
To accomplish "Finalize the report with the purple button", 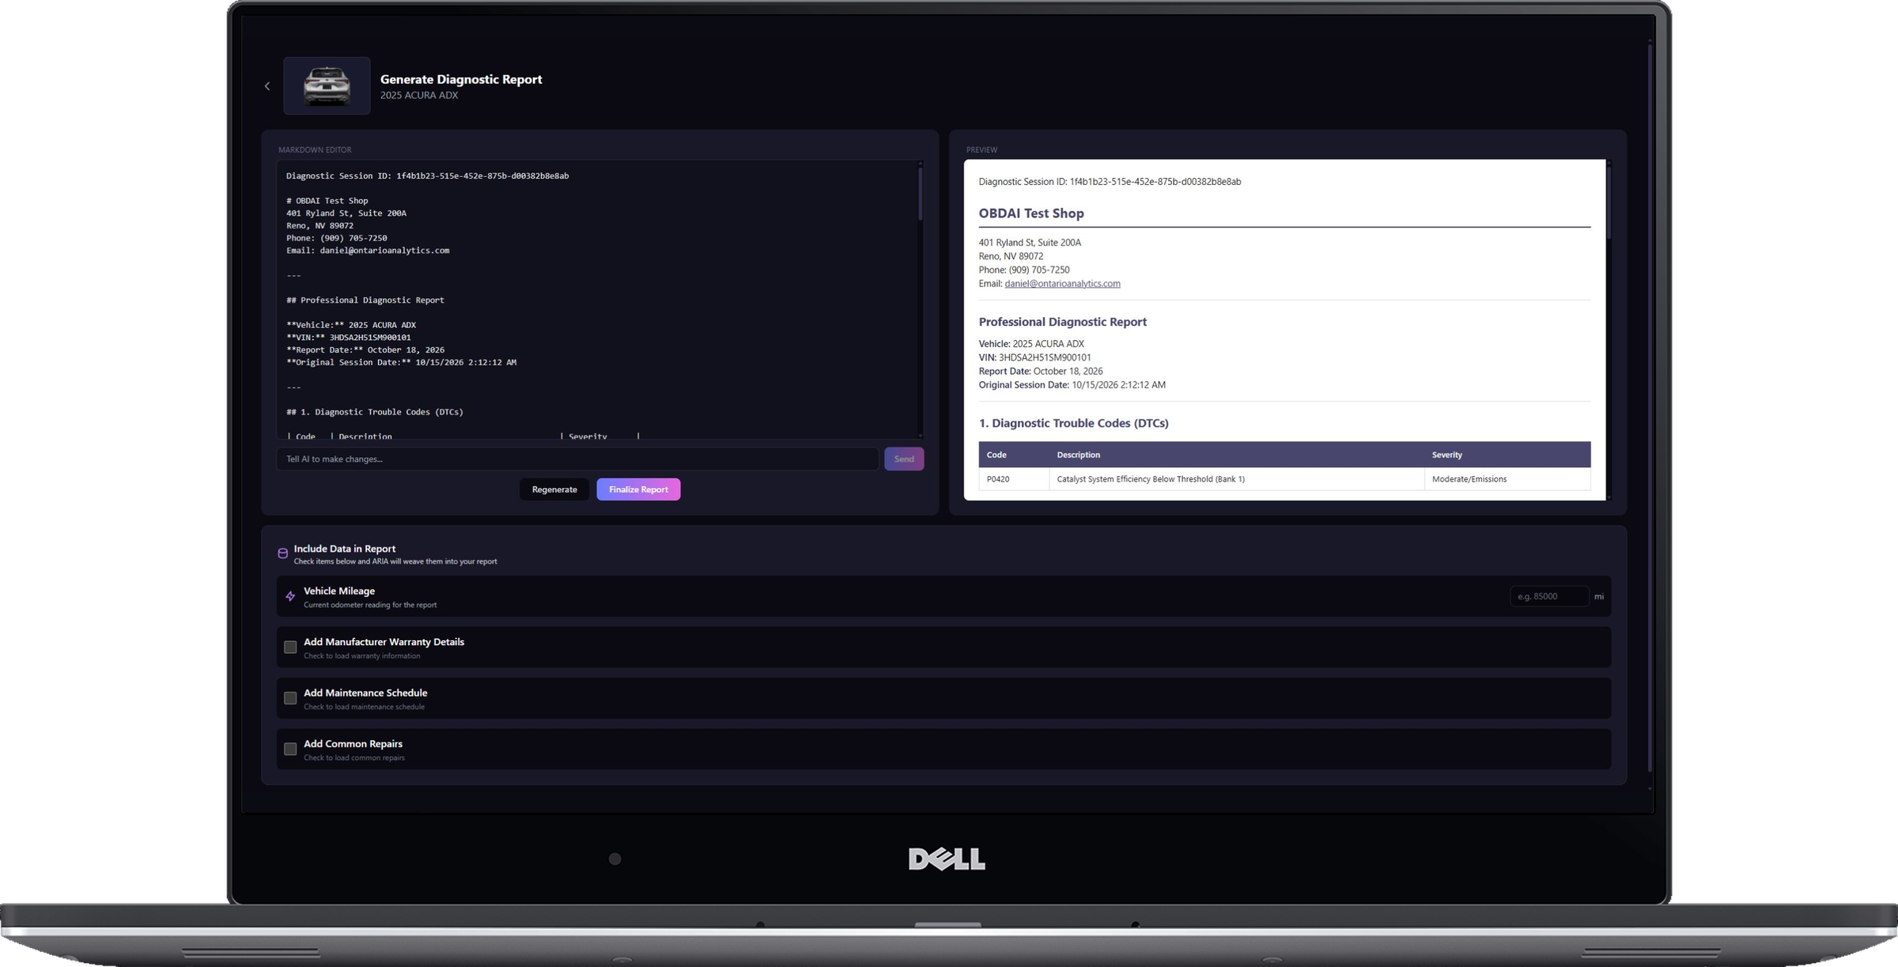I will 638,489.
